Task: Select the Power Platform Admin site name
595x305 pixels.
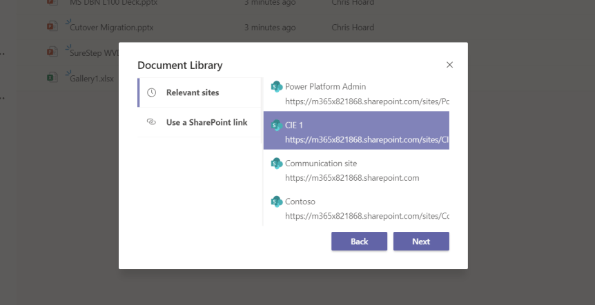Action: click(325, 86)
